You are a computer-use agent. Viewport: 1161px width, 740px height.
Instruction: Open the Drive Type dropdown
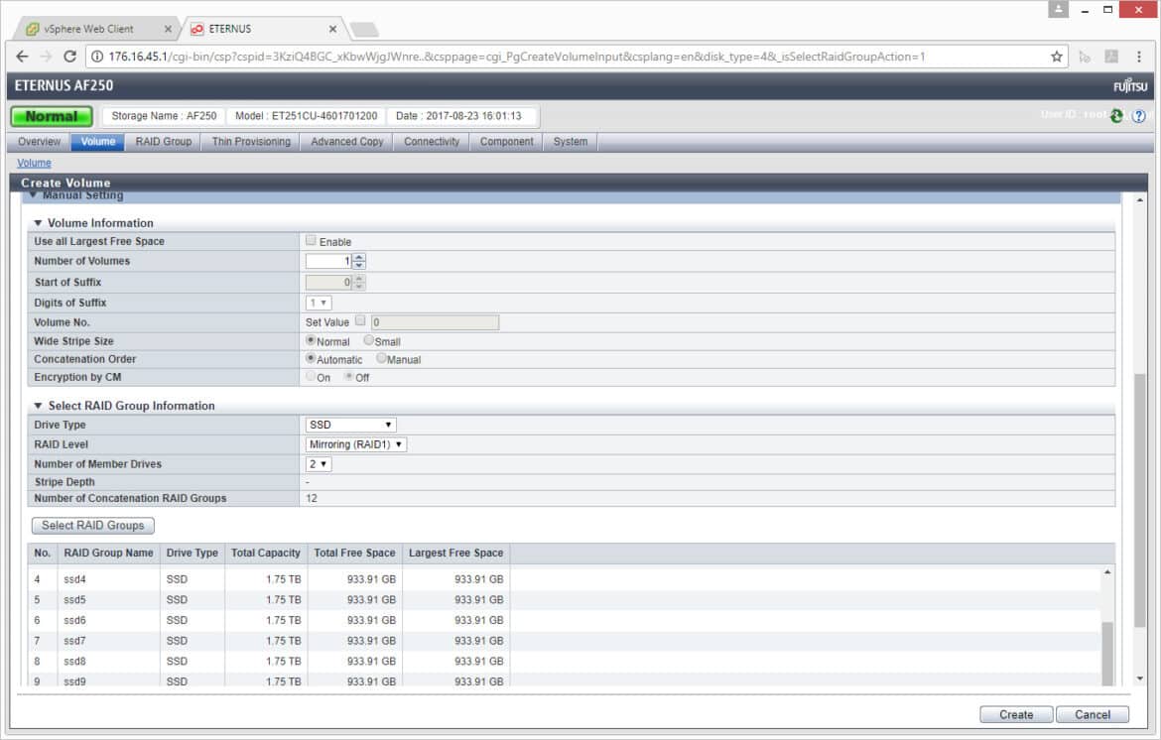click(351, 425)
